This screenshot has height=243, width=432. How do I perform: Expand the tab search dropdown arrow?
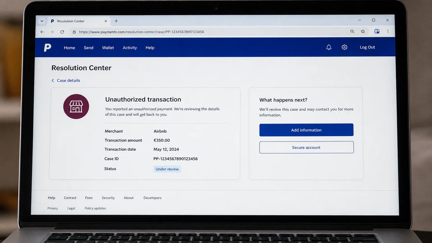(42, 21)
